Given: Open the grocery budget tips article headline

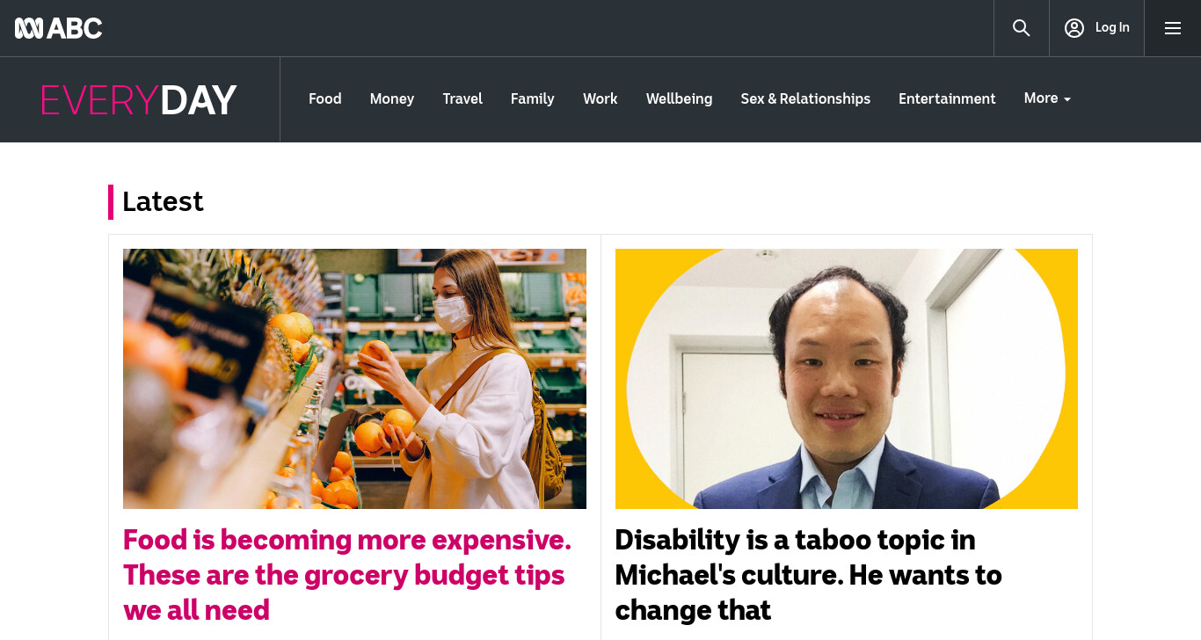Looking at the screenshot, I should tap(347, 575).
